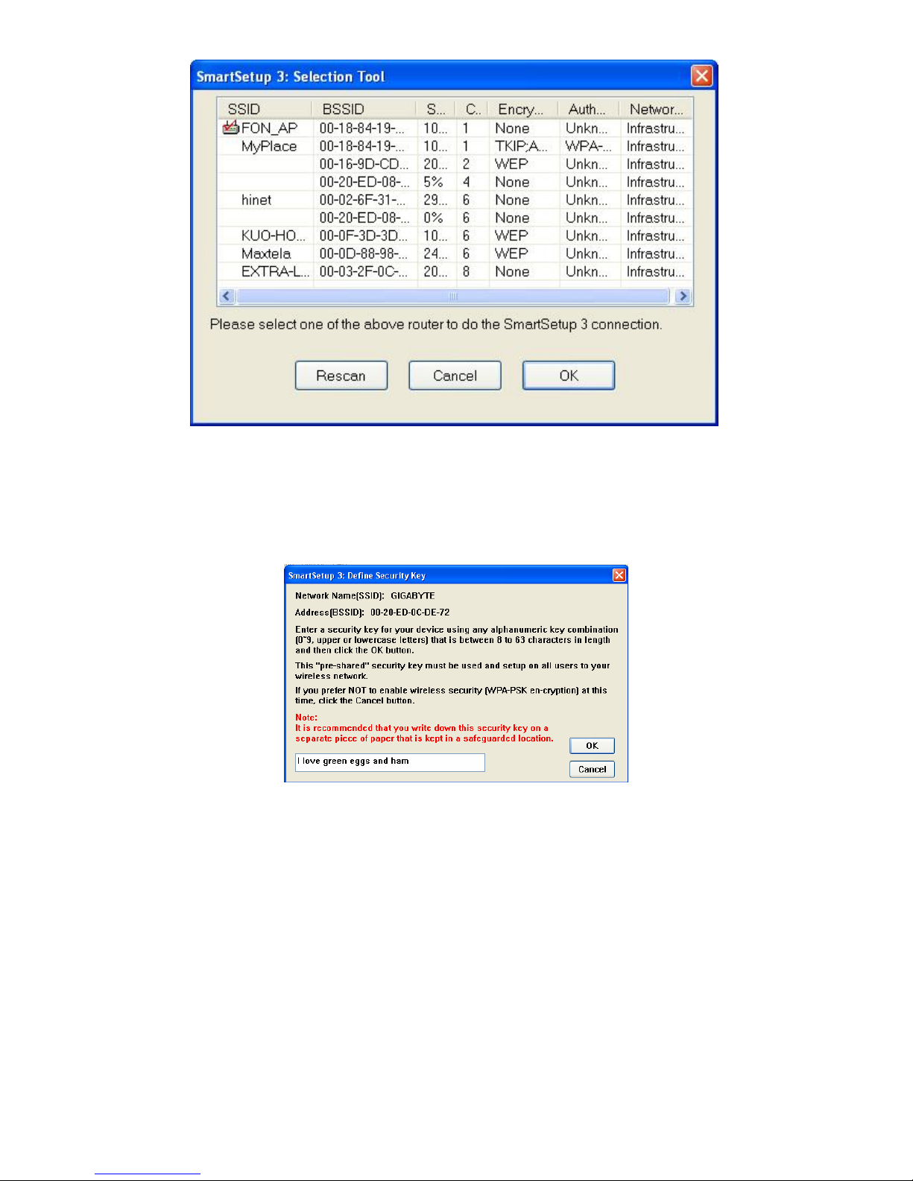913x1181 pixels.
Task: Select BSSID 00-0D-88-98-... cell
Action: pyautogui.click(x=364, y=253)
